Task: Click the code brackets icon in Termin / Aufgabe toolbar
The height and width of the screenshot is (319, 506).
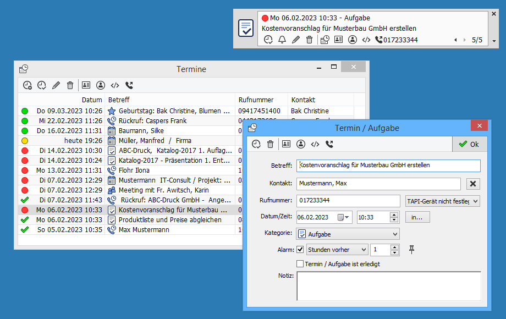Action: pyautogui.click(x=315, y=144)
